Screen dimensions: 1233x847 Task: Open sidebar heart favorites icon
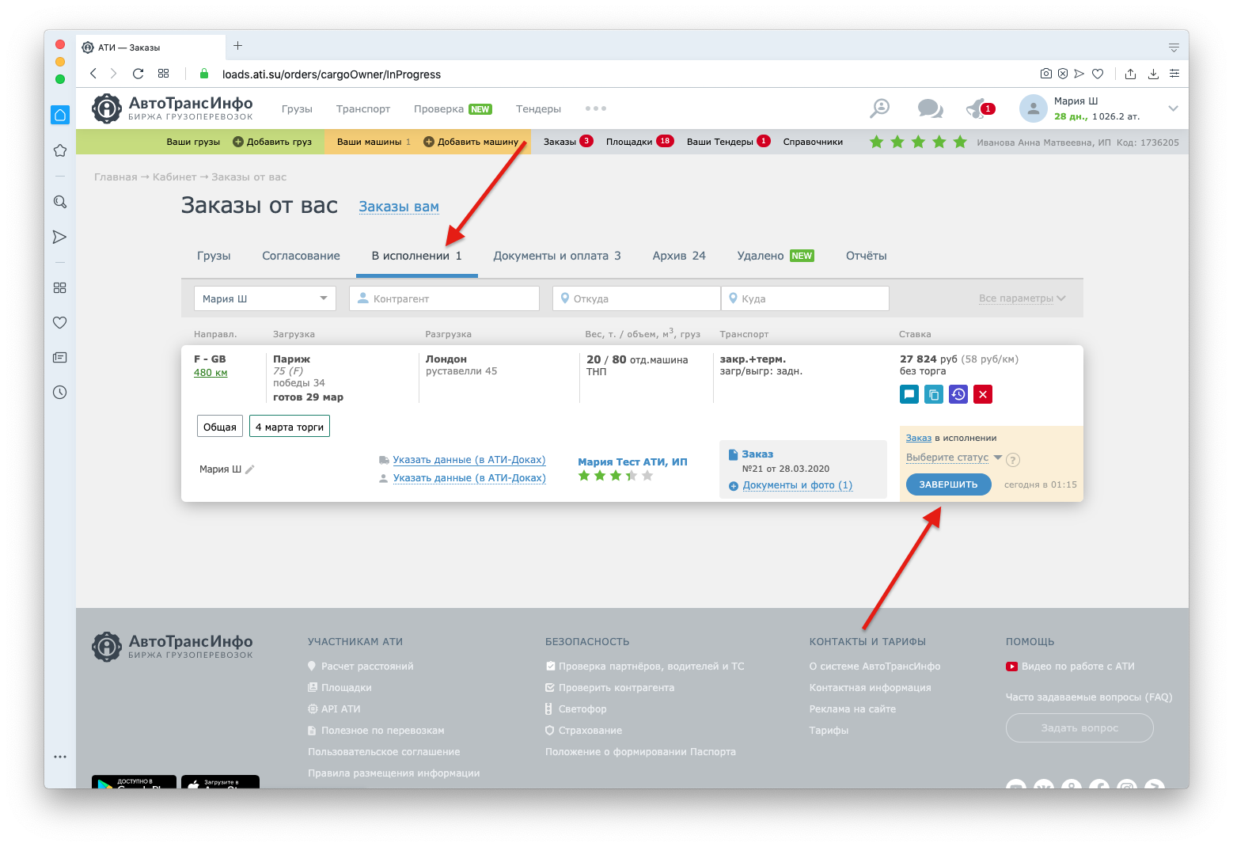coord(60,323)
